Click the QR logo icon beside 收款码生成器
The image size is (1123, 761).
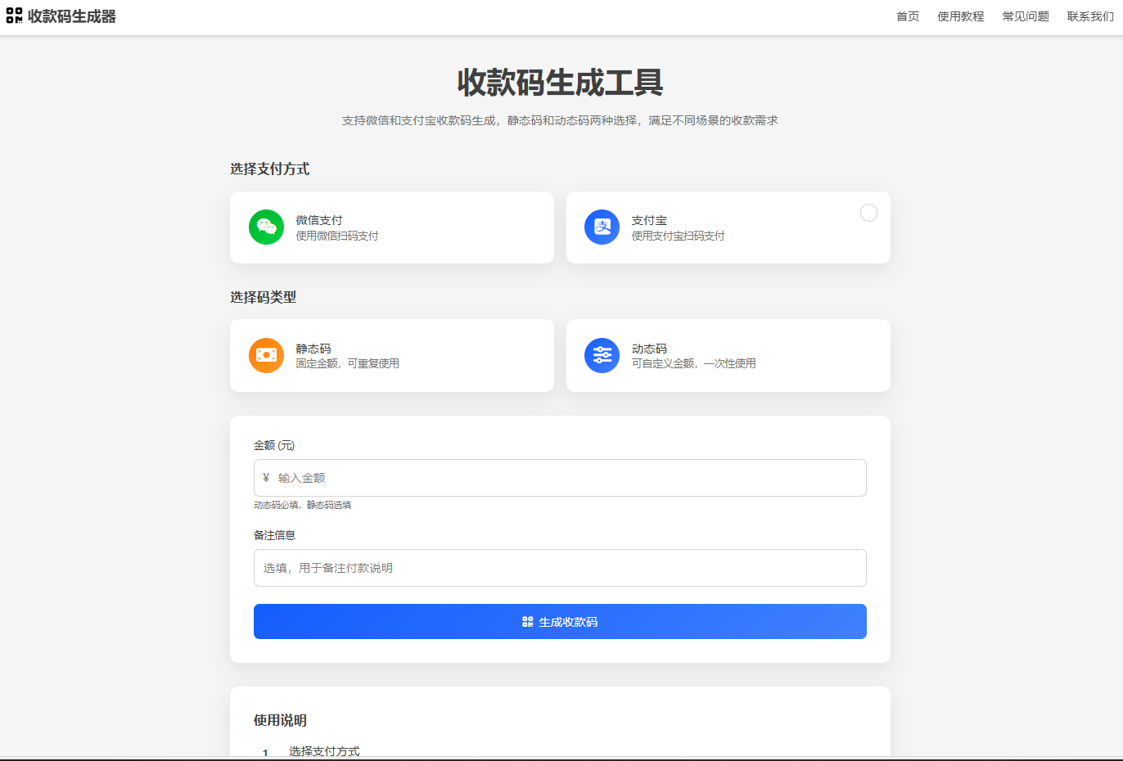(14, 16)
